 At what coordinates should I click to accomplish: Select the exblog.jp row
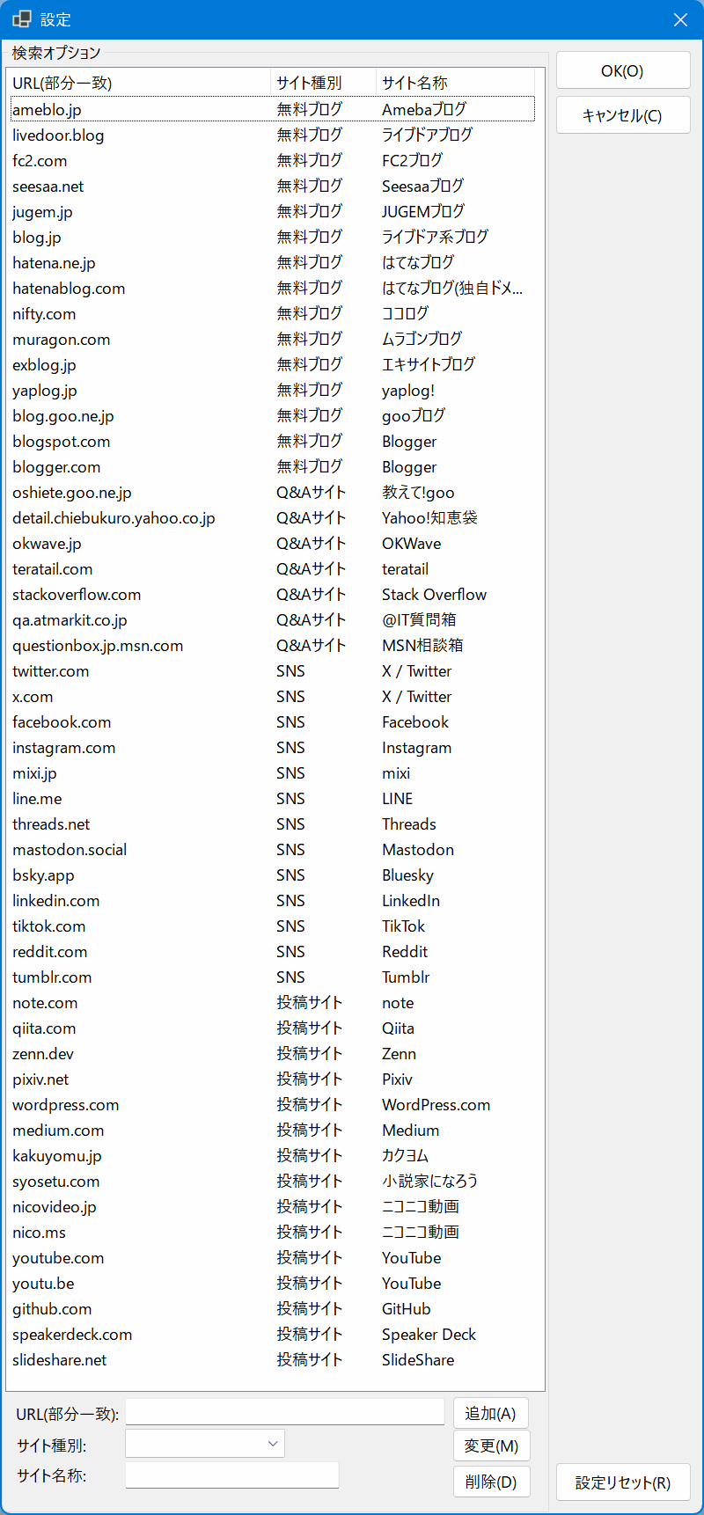pyautogui.click(x=272, y=364)
